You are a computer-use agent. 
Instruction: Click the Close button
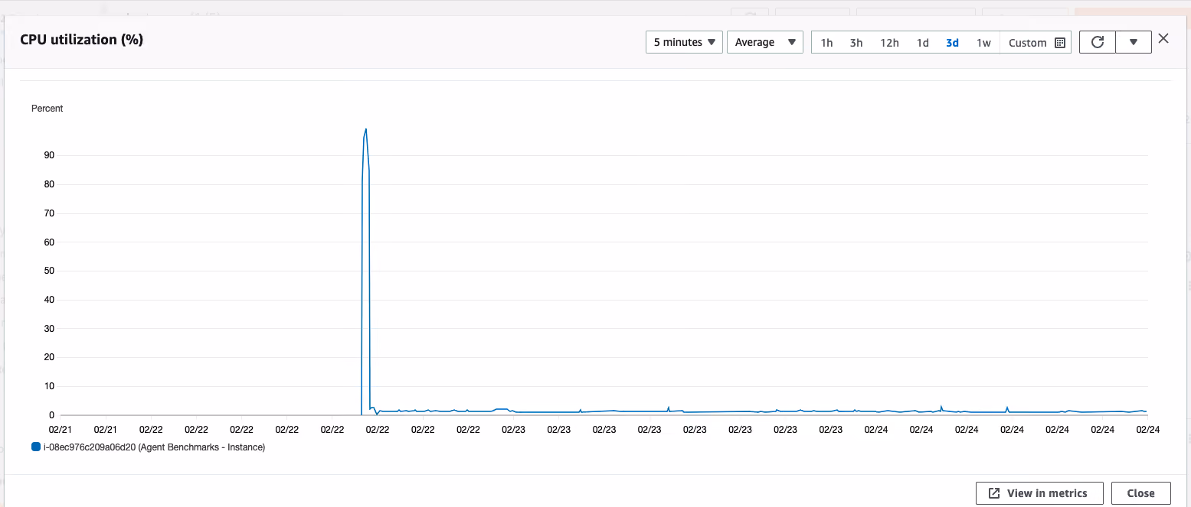click(1140, 493)
